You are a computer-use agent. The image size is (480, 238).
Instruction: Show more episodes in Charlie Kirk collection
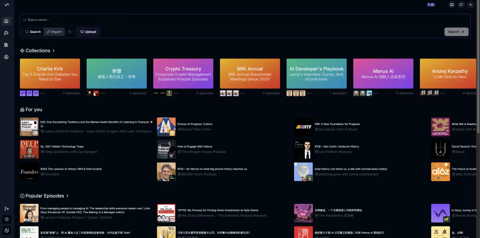coord(43,94)
